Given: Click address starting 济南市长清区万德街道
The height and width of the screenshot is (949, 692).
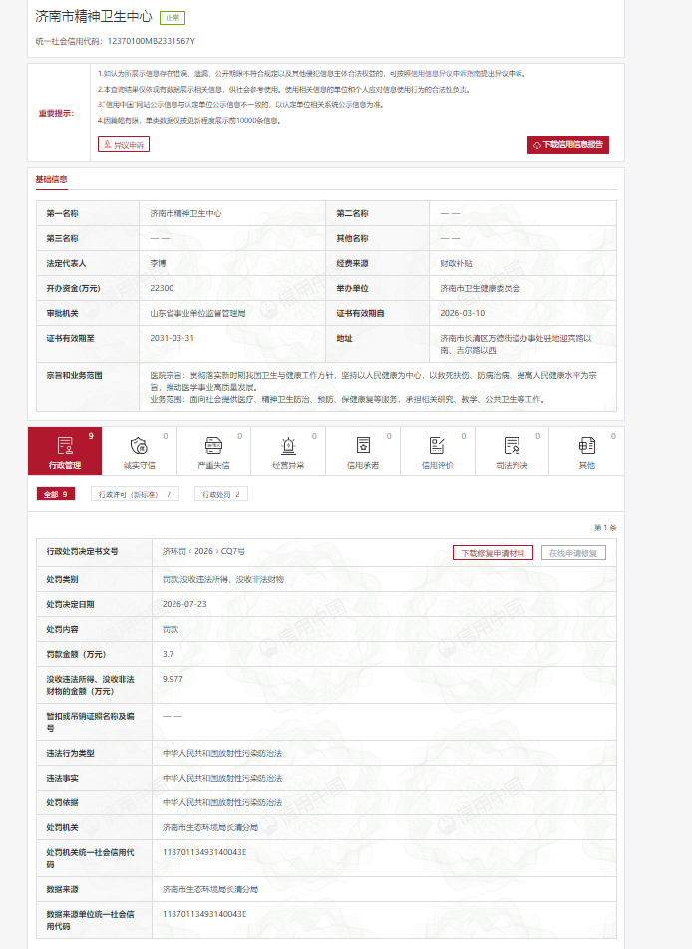Looking at the screenshot, I should tap(516, 344).
